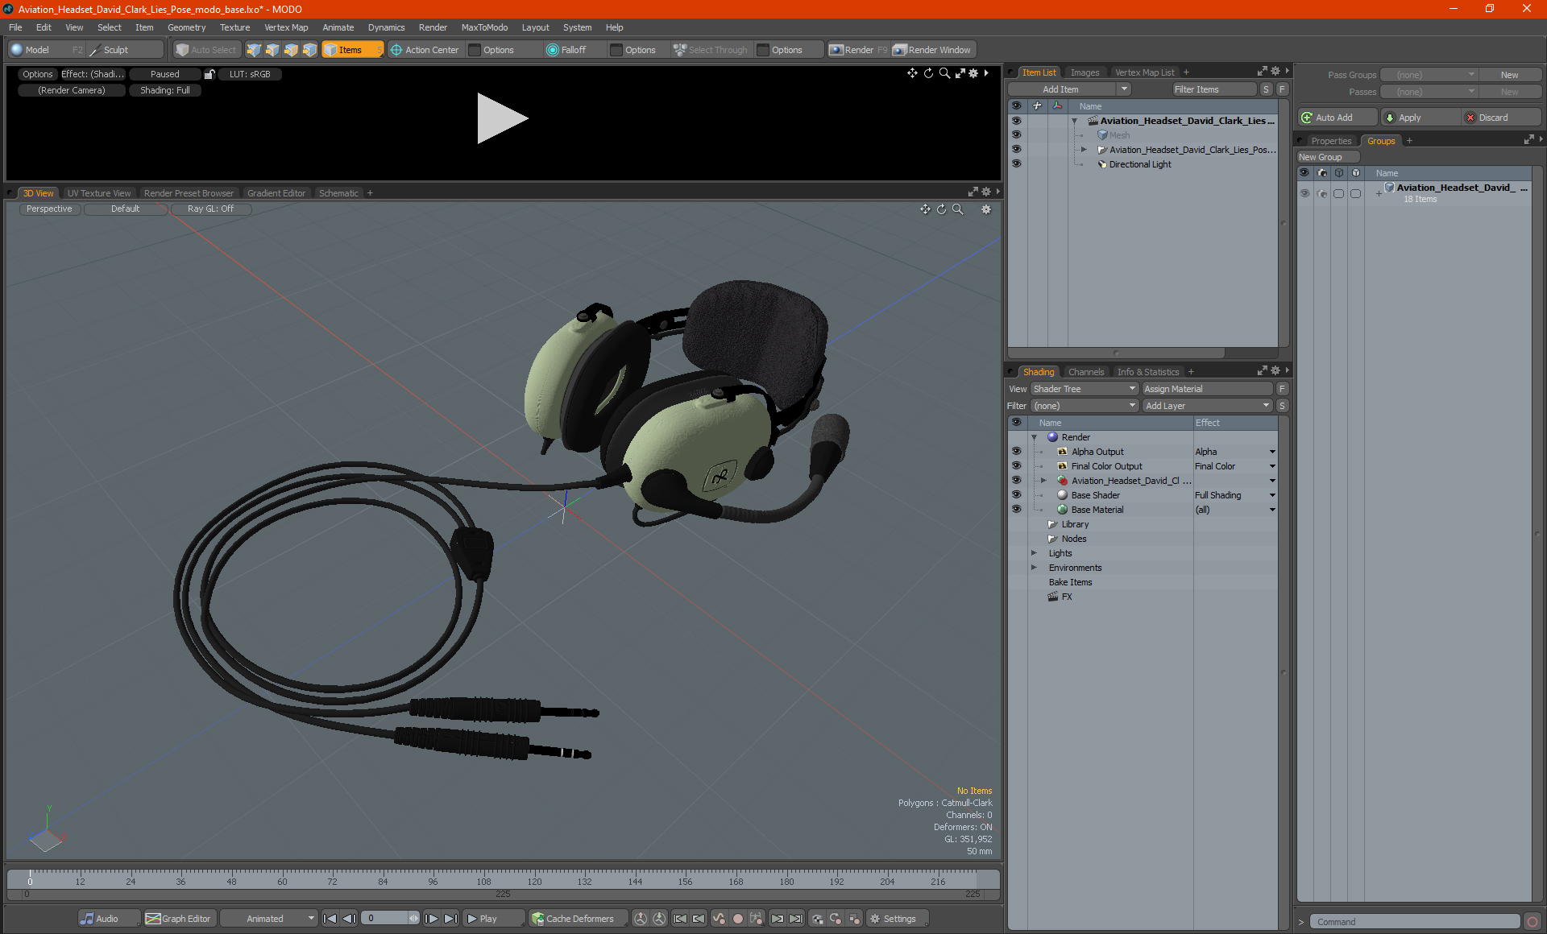Viewport: 1547px width, 934px height.
Task: Toggle visibility of Base Shader layer
Action: (1016, 495)
